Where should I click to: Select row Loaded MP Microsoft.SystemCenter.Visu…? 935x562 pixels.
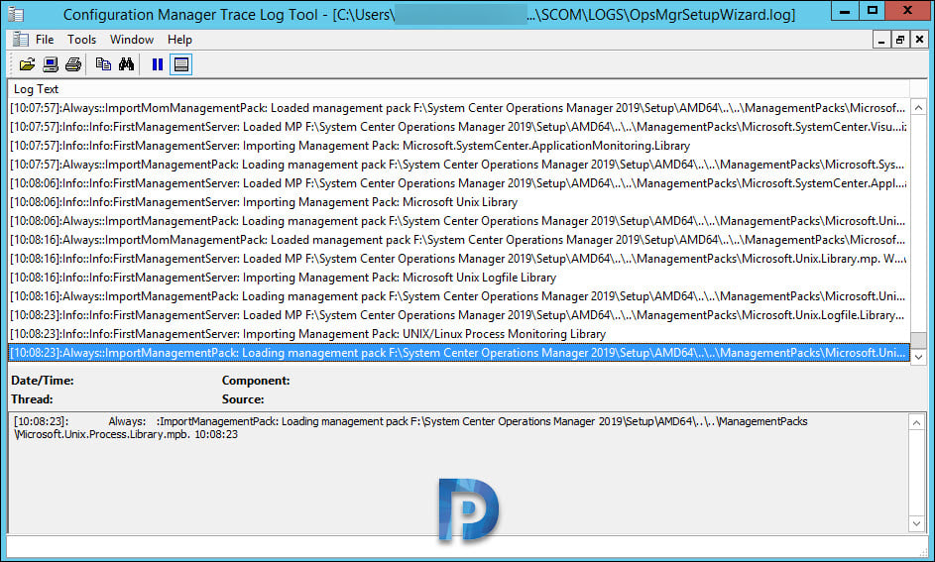click(458, 127)
